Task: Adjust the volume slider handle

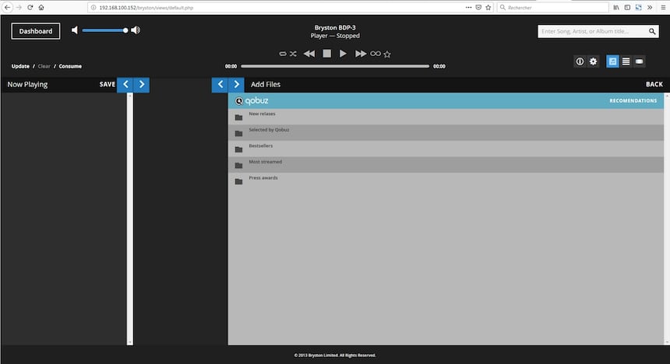Action: pyautogui.click(x=125, y=30)
